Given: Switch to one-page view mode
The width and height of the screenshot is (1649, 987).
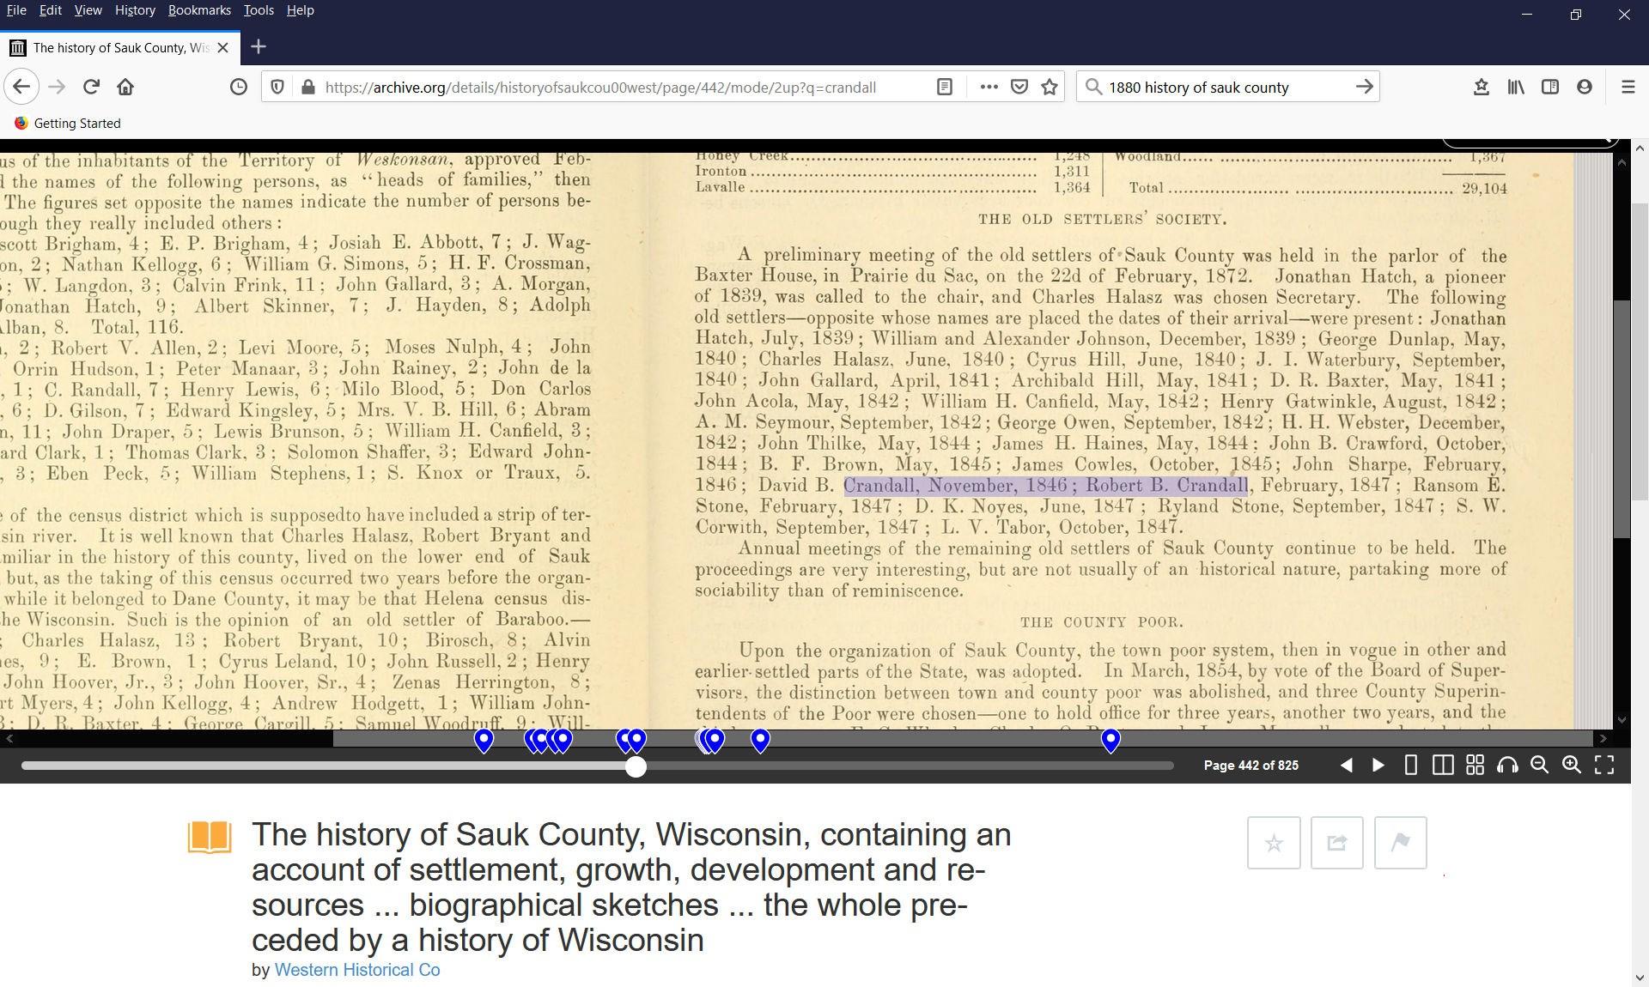Looking at the screenshot, I should [x=1410, y=765].
